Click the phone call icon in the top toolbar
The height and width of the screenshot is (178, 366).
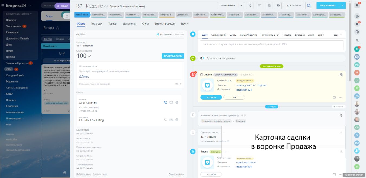point(250,5)
